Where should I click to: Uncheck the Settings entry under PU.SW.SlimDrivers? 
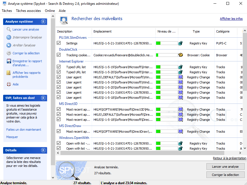pyautogui.click(x=58, y=43)
